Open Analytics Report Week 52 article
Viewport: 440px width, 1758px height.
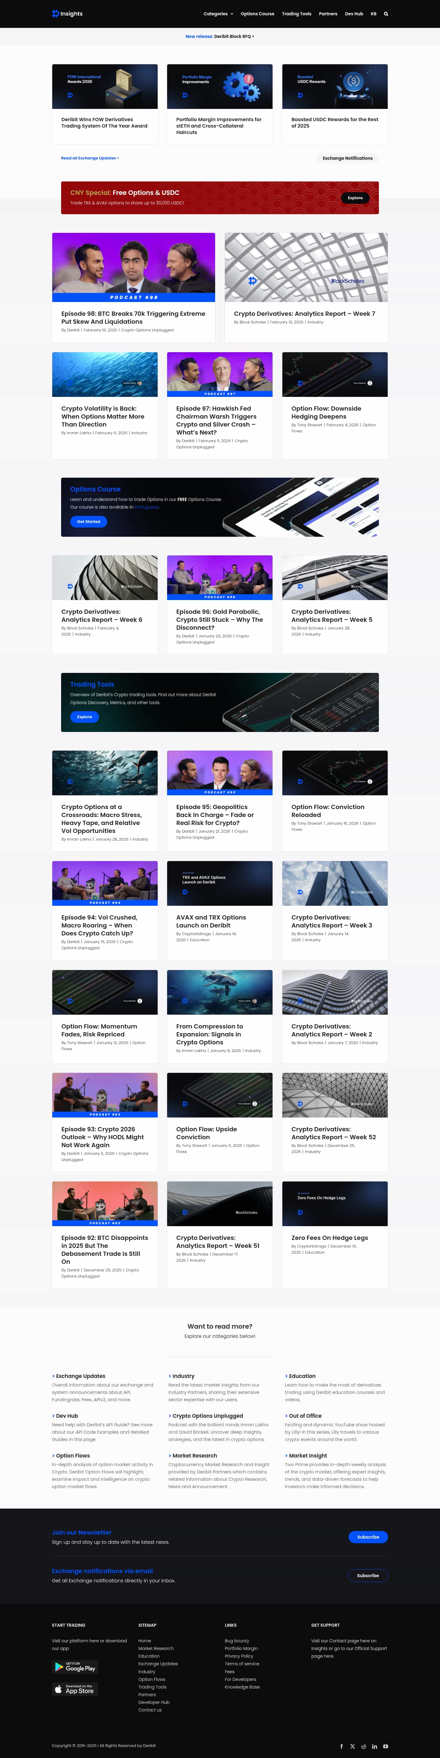click(334, 1133)
